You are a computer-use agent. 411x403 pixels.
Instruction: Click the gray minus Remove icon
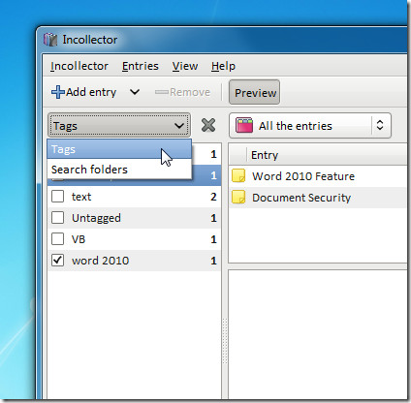point(162,92)
